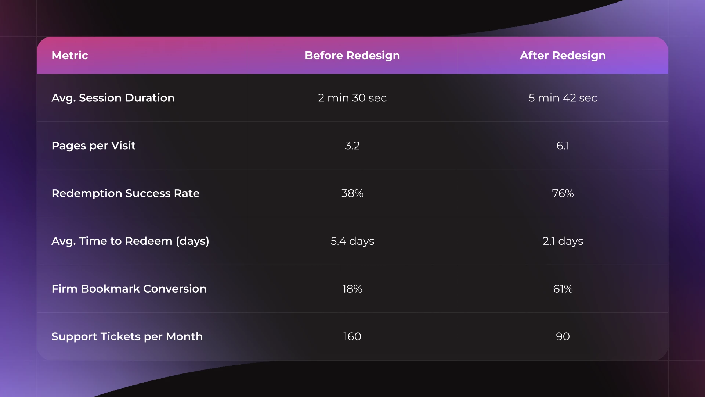Screen dimensions: 705x397
Task: Click the 2 min 30 sec cell
Action: 352,98
